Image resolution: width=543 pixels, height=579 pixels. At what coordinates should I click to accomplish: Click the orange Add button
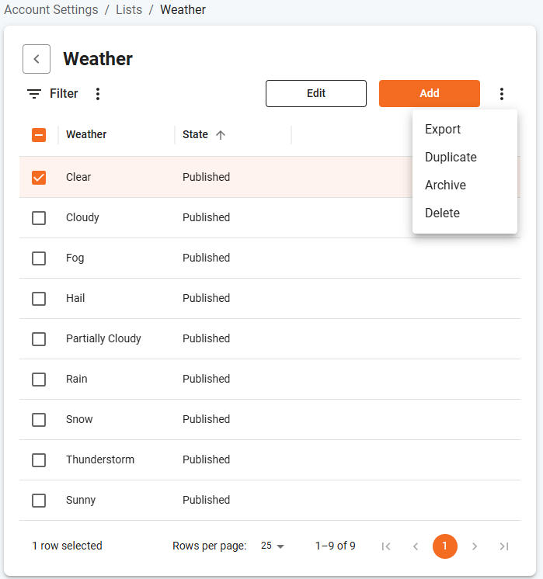429,93
